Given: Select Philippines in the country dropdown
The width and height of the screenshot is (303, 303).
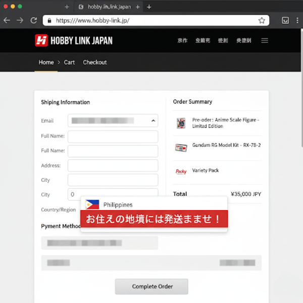Looking at the screenshot, I should click(154, 205).
